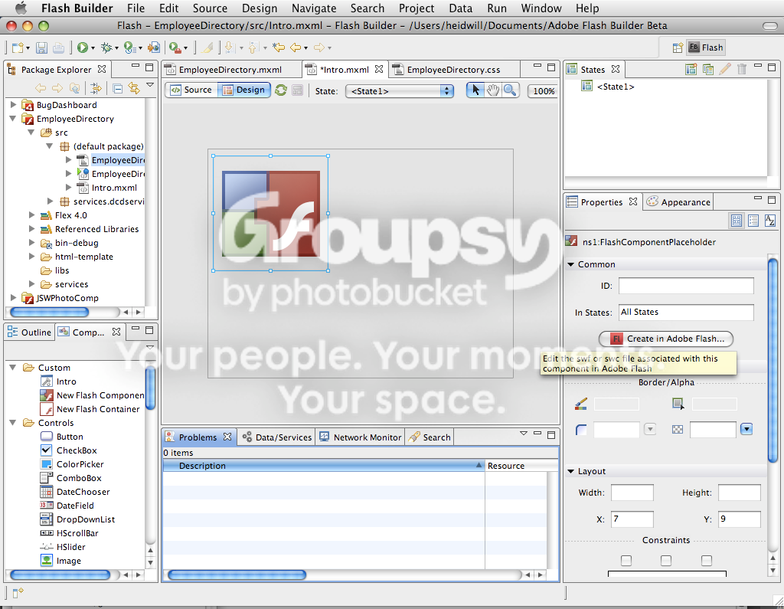784x609 pixels.
Task: Switch to EmployeeDirectory.css editor tab
Action: pyautogui.click(x=453, y=70)
